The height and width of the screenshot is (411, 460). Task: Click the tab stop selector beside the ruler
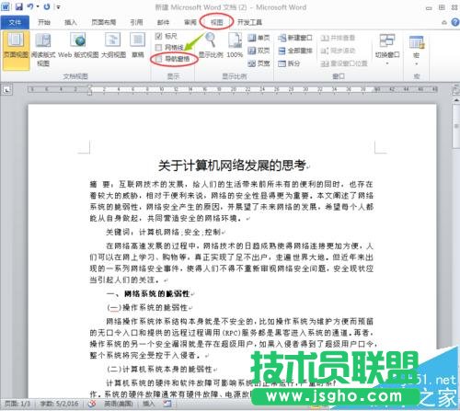pyautogui.click(x=7, y=90)
